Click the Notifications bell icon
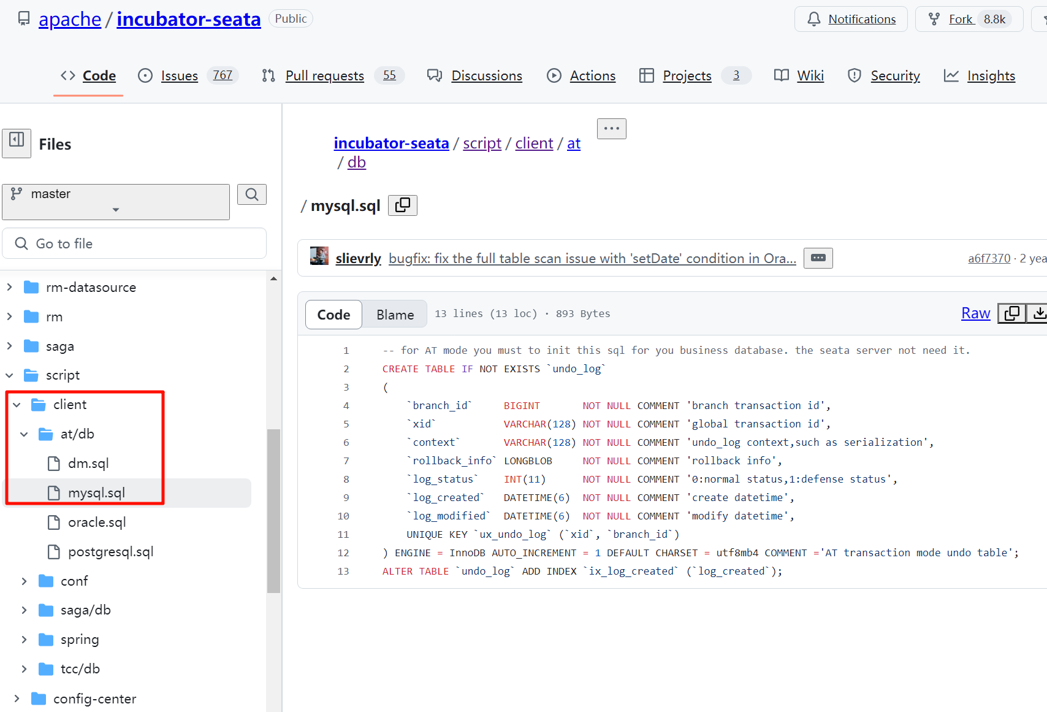The height and width of the screenshot is (712, 1047). click(813, 19)
